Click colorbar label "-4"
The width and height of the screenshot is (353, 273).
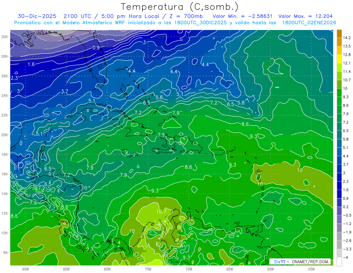345,258
